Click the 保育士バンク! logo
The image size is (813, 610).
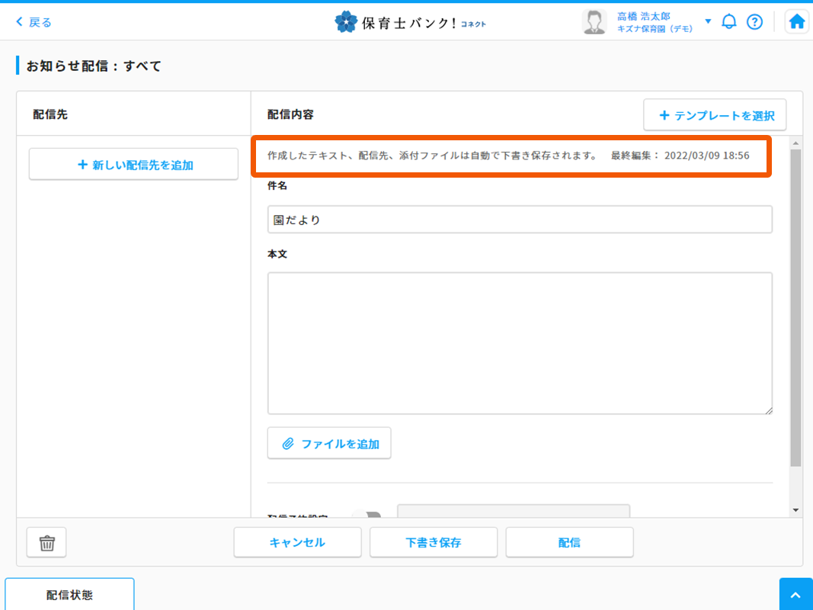tap(410, 22)
